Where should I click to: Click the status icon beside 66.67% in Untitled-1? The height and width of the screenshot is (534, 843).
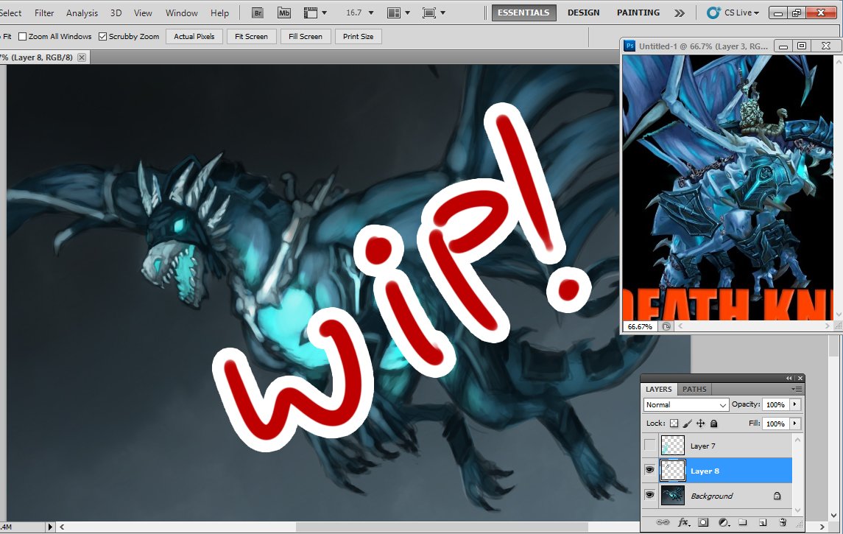point(666,326)
